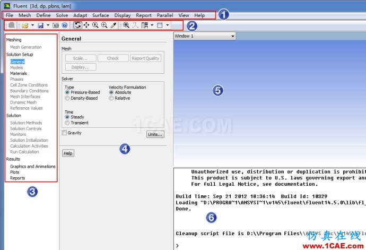Screen dimensions: 366x250
Task: Select Reference Values item
Action: click(27, 108)
